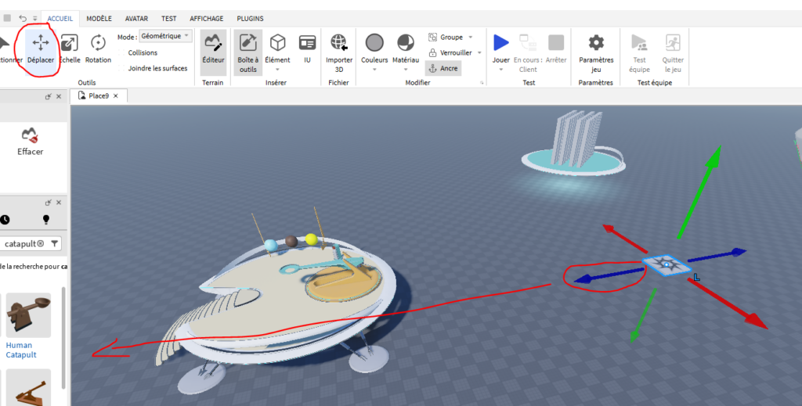Expand the Matériau dropdown arrow
The height and width of the screenshot is (406, 802).
(x=406, y=70)
